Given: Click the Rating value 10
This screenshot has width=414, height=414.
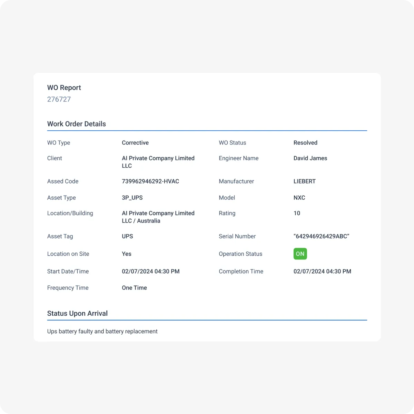Looking at the screenshot, I should 297,213.
